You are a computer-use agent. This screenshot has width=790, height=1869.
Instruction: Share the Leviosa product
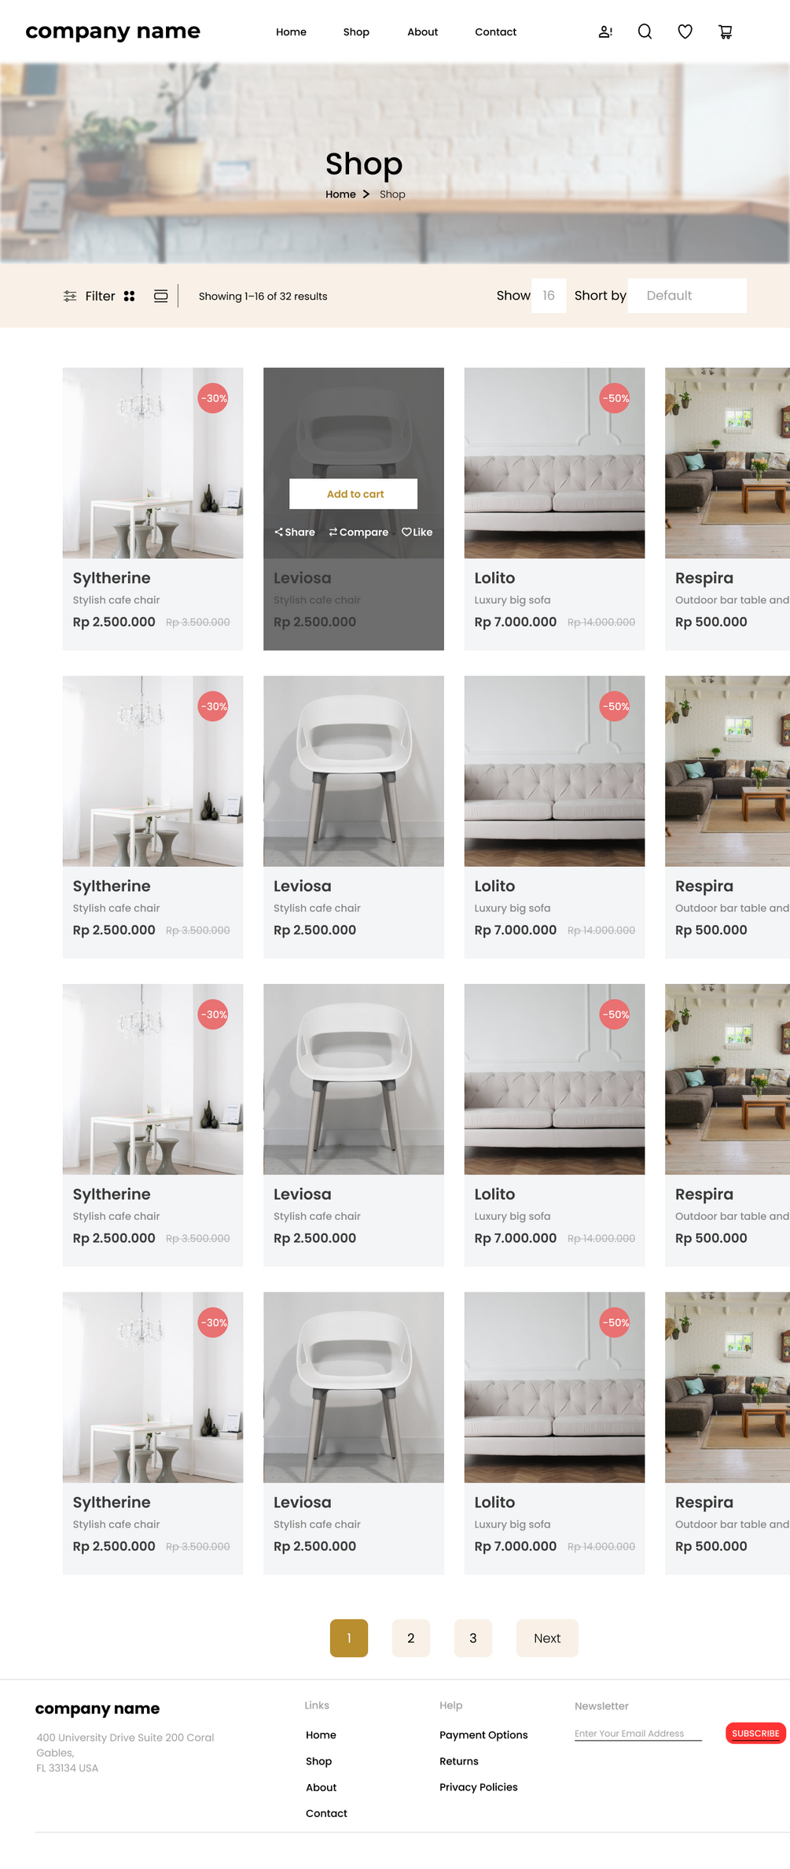click(294, 532)
